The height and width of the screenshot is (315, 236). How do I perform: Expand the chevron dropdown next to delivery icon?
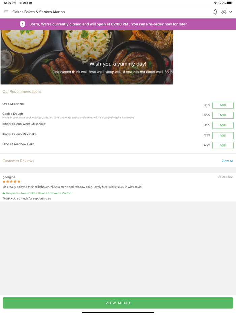pos(231,12)
